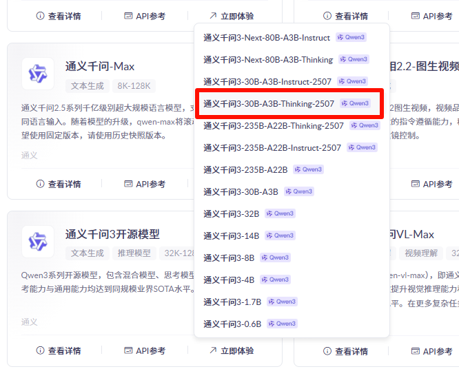Select 通义千问3-235B-A22B-Thinking-2507 entry
This screenshot has width=459, height=389.
292,125
